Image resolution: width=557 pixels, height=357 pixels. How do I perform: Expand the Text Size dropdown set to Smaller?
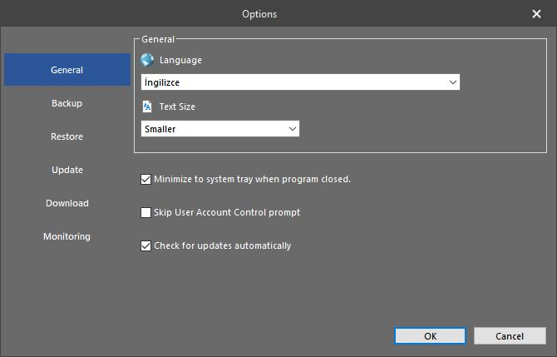220,129
